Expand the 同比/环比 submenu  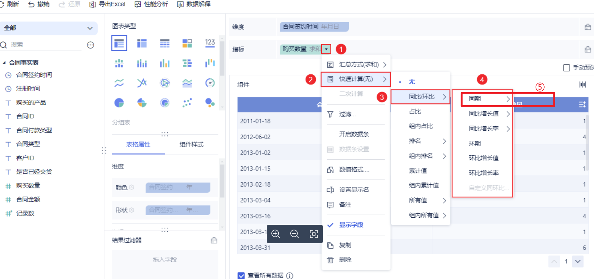tap(421, 97)
